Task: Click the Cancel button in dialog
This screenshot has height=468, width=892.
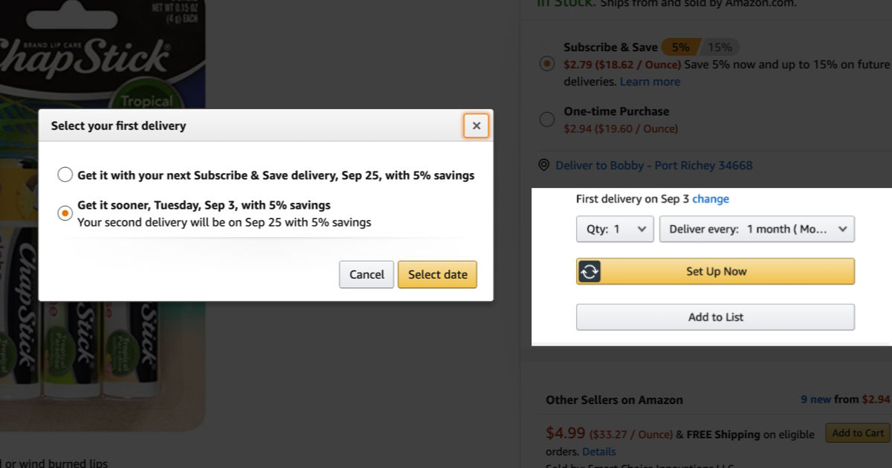Action: point(366,274)
